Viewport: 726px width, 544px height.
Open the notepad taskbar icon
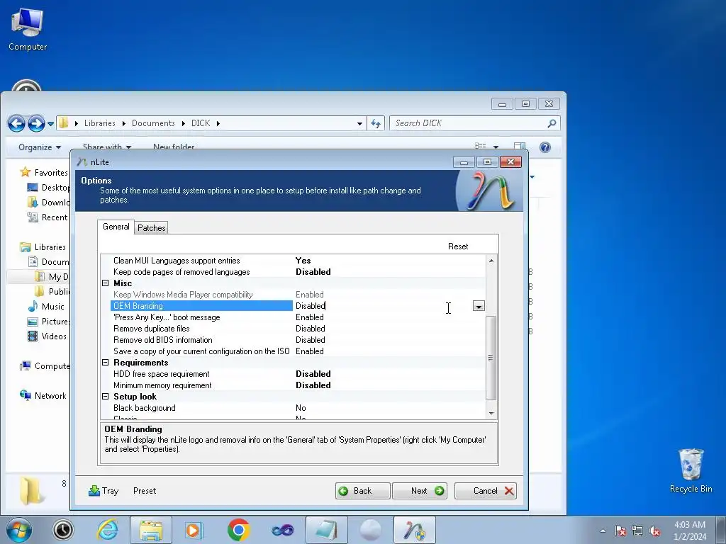[x=326, y=530]
